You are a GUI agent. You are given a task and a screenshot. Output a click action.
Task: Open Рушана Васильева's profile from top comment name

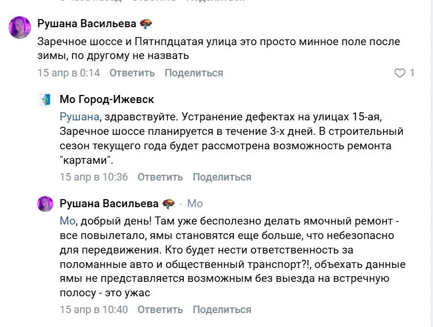(x=87, y=24)
